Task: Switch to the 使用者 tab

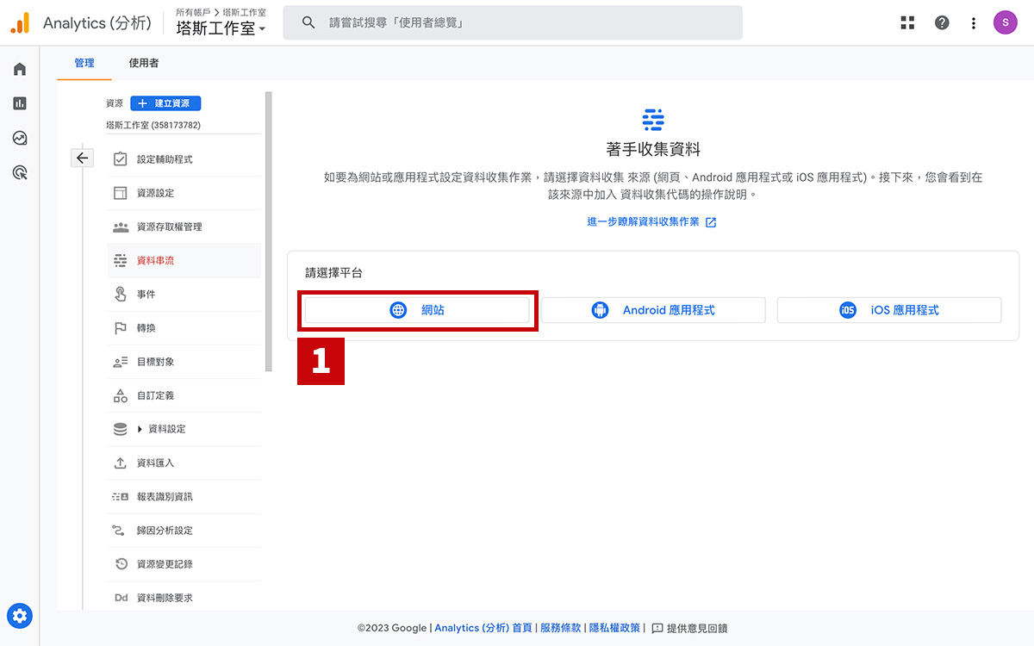Action: [x=144, y=63]
